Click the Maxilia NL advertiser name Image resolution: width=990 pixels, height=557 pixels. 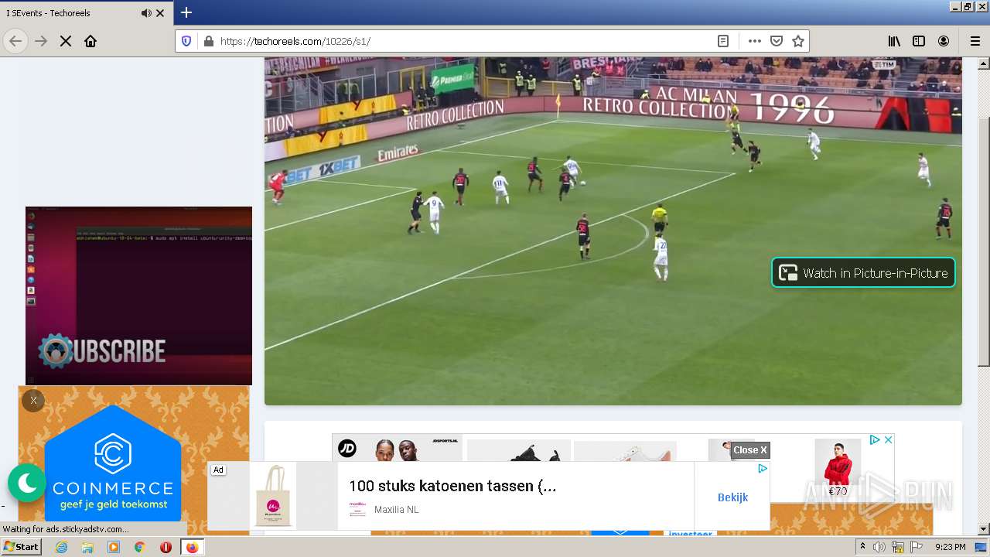(x=396, y=510)
